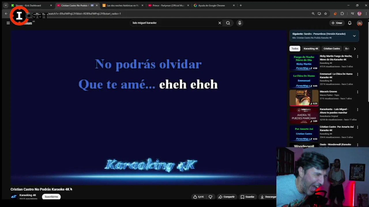Open Ahora te puedes marchar thumbnail
This screenshot has width=369, height=207.
tap(304, 115)
